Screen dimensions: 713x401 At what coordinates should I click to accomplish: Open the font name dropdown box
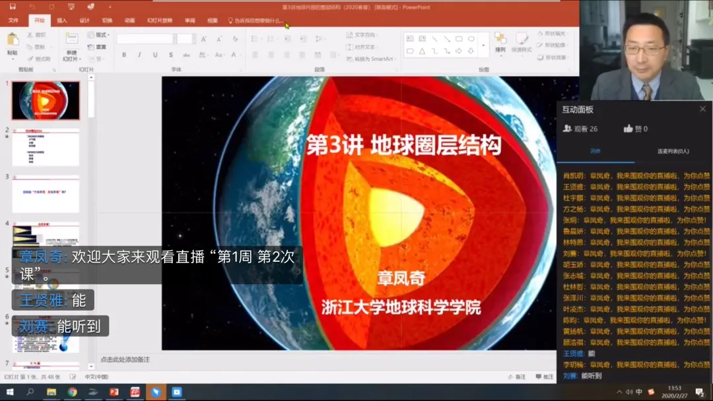145,39
